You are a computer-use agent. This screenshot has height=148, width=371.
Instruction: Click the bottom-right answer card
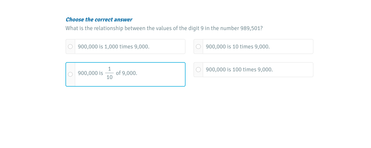253,69
